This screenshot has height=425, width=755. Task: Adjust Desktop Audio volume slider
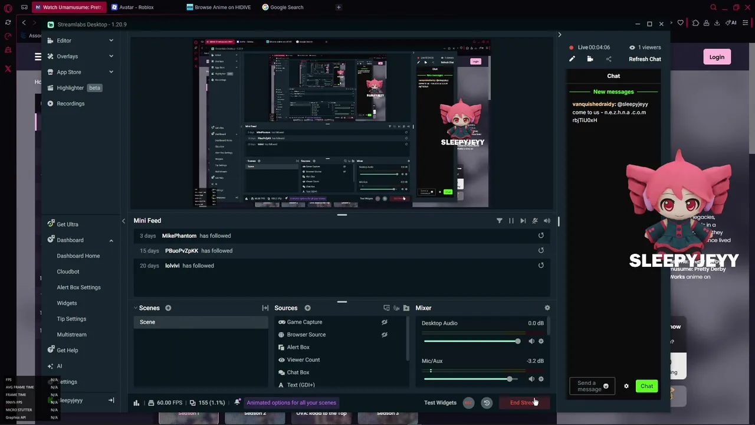(x=472, y=341)
